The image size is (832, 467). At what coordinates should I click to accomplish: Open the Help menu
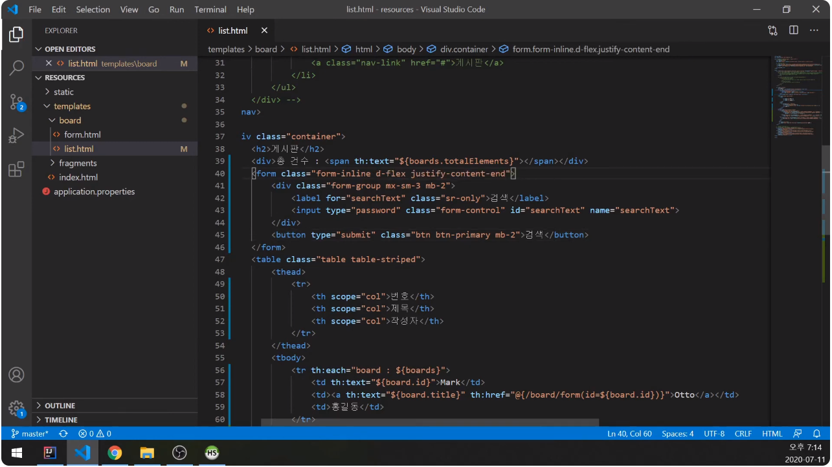pyautogui.click(x=245, y=9)
